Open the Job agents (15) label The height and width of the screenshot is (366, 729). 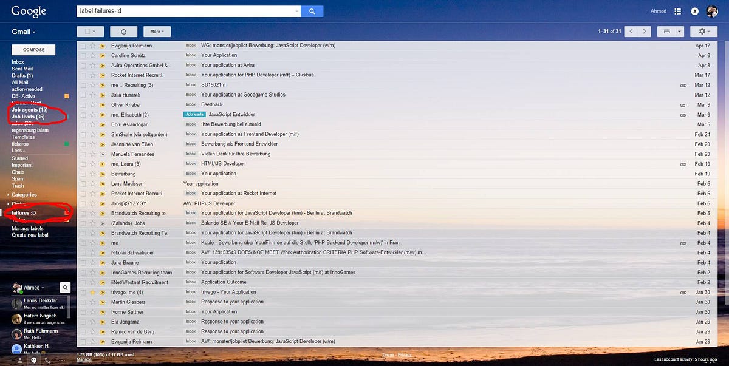30,110
